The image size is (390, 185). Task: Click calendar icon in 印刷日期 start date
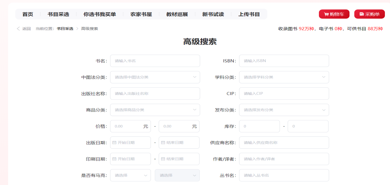pyautogui.click(x=114, y=159)
